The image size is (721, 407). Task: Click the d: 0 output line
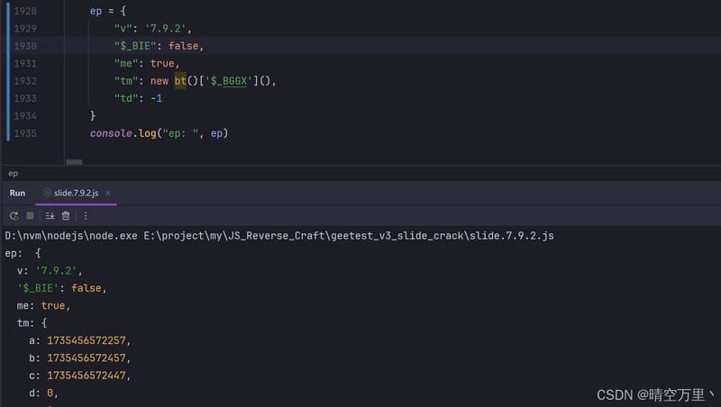coord(43,393)
